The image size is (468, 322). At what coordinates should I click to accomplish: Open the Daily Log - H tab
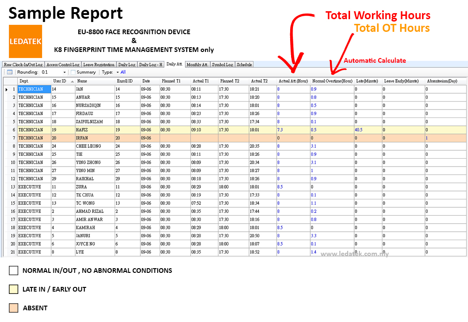pyautogui.click(x=151, y=65)
